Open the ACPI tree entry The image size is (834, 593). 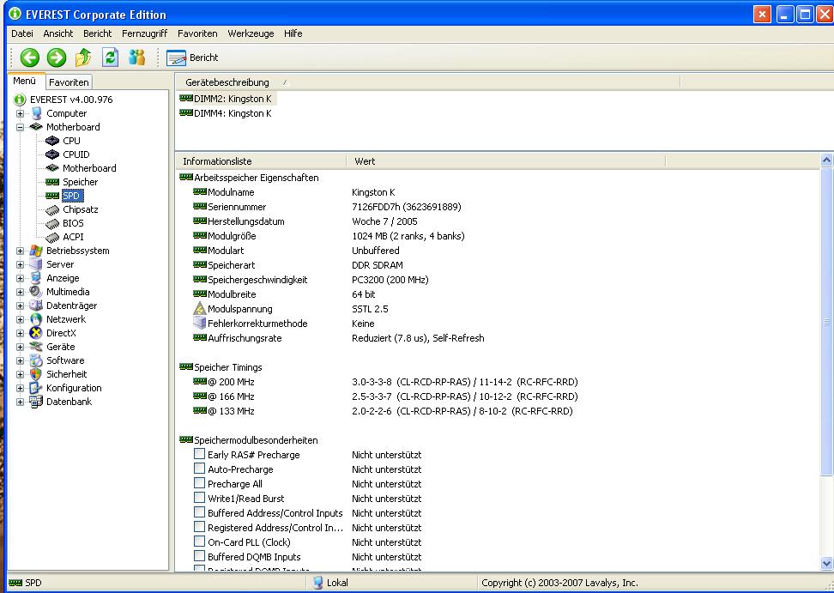pyautogui.click(x=73, y=237)
